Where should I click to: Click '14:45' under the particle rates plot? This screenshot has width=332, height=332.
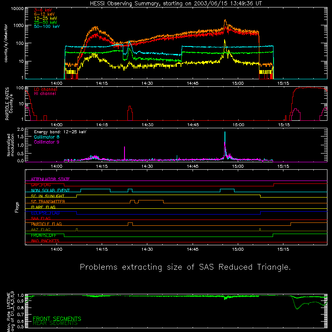tap(193, 125)
